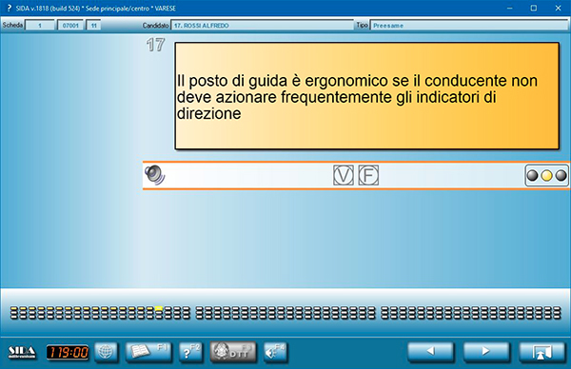The width and height of the screenshot is (571, 369).
Task: Open the F2 question mark help
Action: (190, 352)
